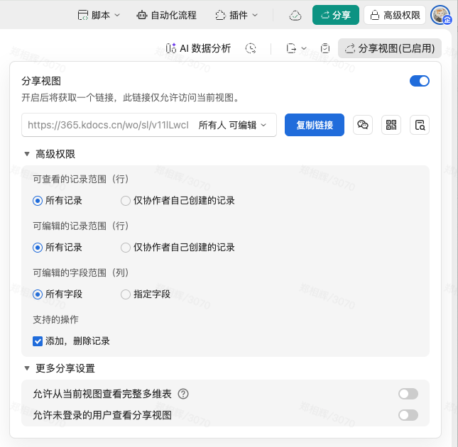Click the 高级权限 lock icon

(x=375, y=15)
